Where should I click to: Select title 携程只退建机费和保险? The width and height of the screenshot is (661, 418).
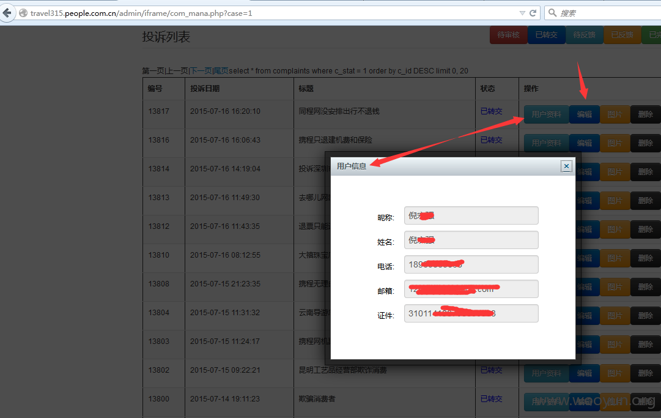(335, 140)
